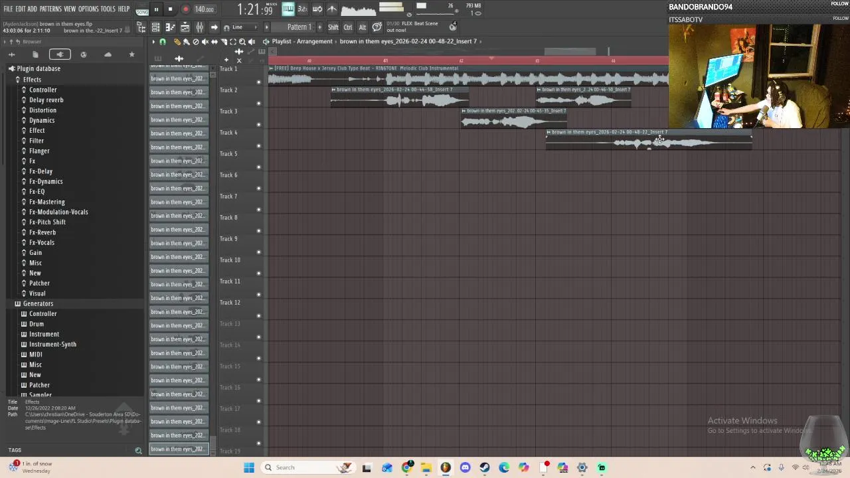Click the Alt button in toolbar
The image size is (850, 478).
[363, 27]
